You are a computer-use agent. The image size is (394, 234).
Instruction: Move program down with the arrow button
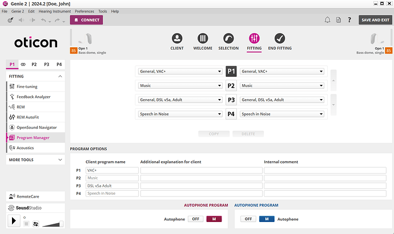coord(333,105)
